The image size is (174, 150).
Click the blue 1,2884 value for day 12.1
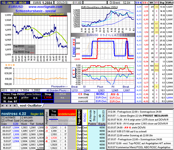pos(169,98)
